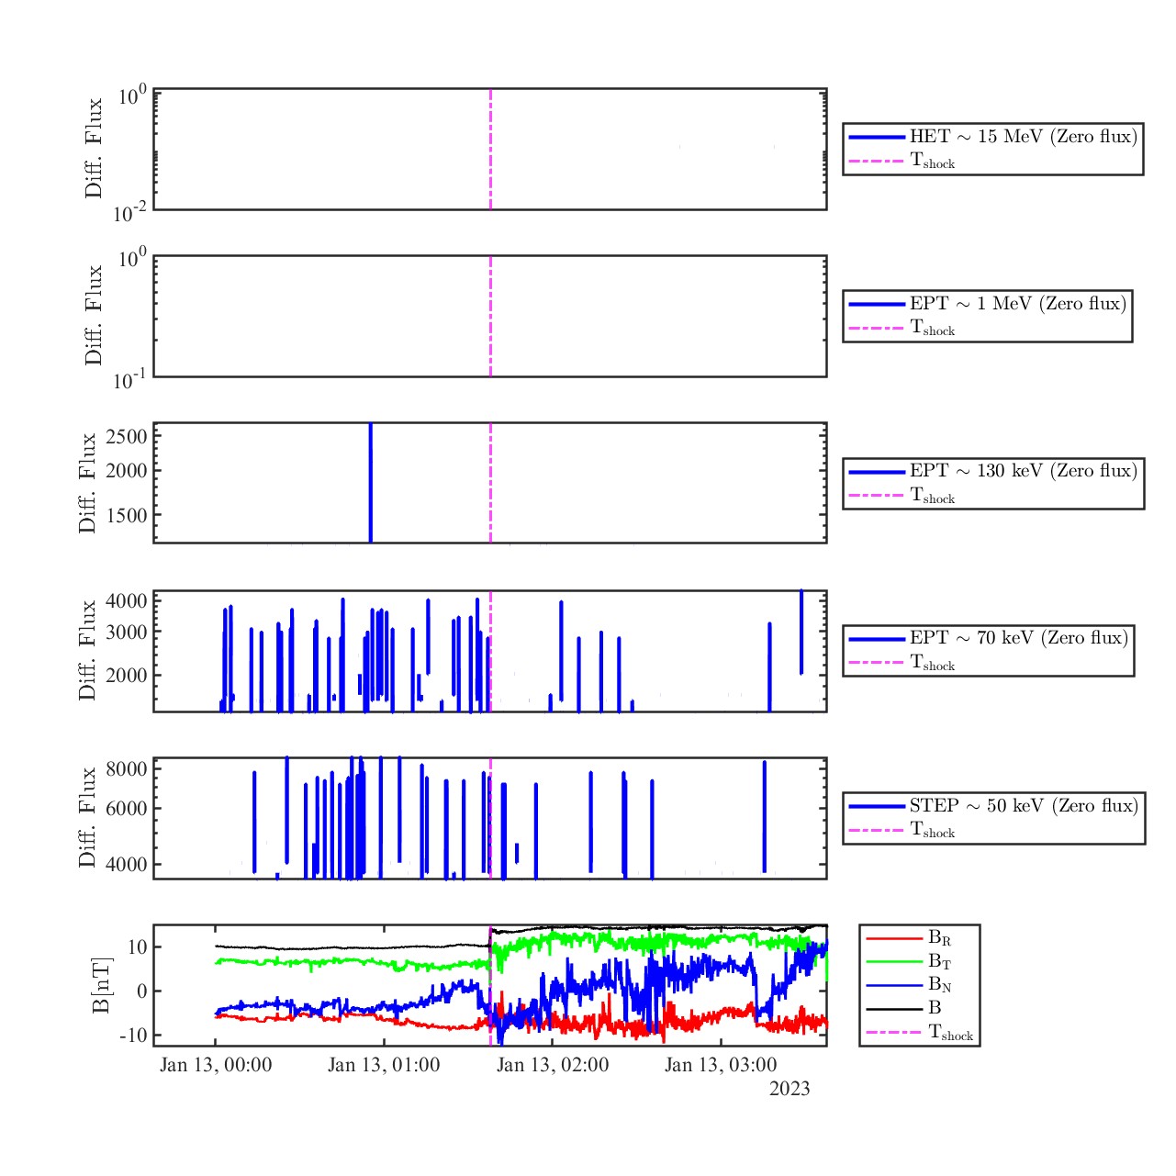The width and height of the screenshot is (1176, 1176).
Task: Click the rightmost blue spike in 70 keV panel
Action: (x=801, y=632)
